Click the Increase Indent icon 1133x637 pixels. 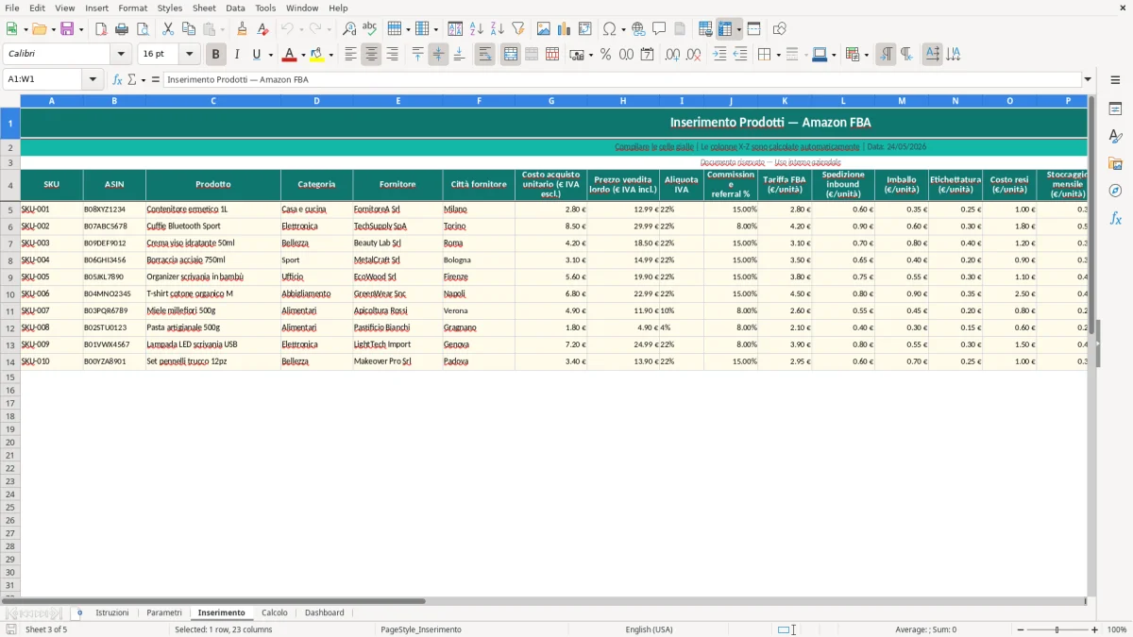click(719, 54)
